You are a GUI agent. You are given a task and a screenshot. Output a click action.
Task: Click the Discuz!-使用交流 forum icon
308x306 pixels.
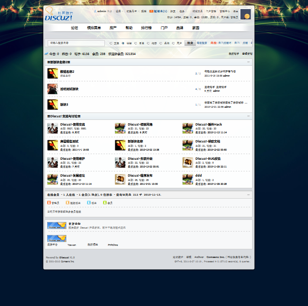point(53,128)
